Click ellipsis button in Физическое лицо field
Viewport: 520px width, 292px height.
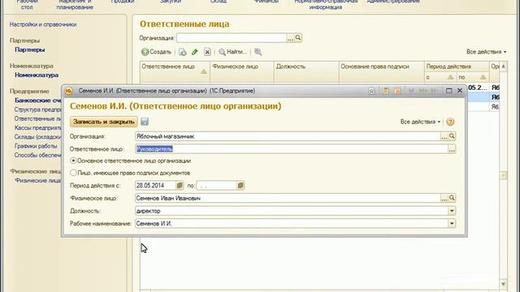click(x=444, y=198)
